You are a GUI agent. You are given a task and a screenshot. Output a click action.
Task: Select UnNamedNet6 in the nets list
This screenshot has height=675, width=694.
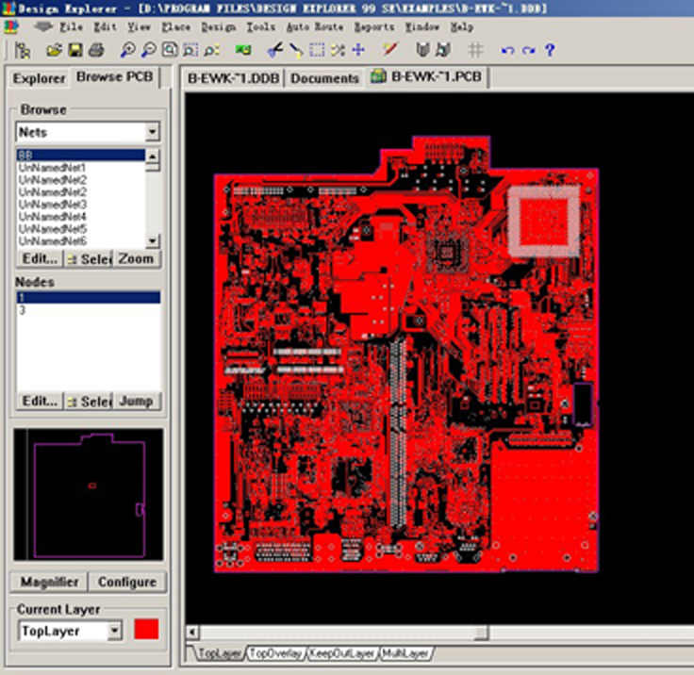(81, 241)
